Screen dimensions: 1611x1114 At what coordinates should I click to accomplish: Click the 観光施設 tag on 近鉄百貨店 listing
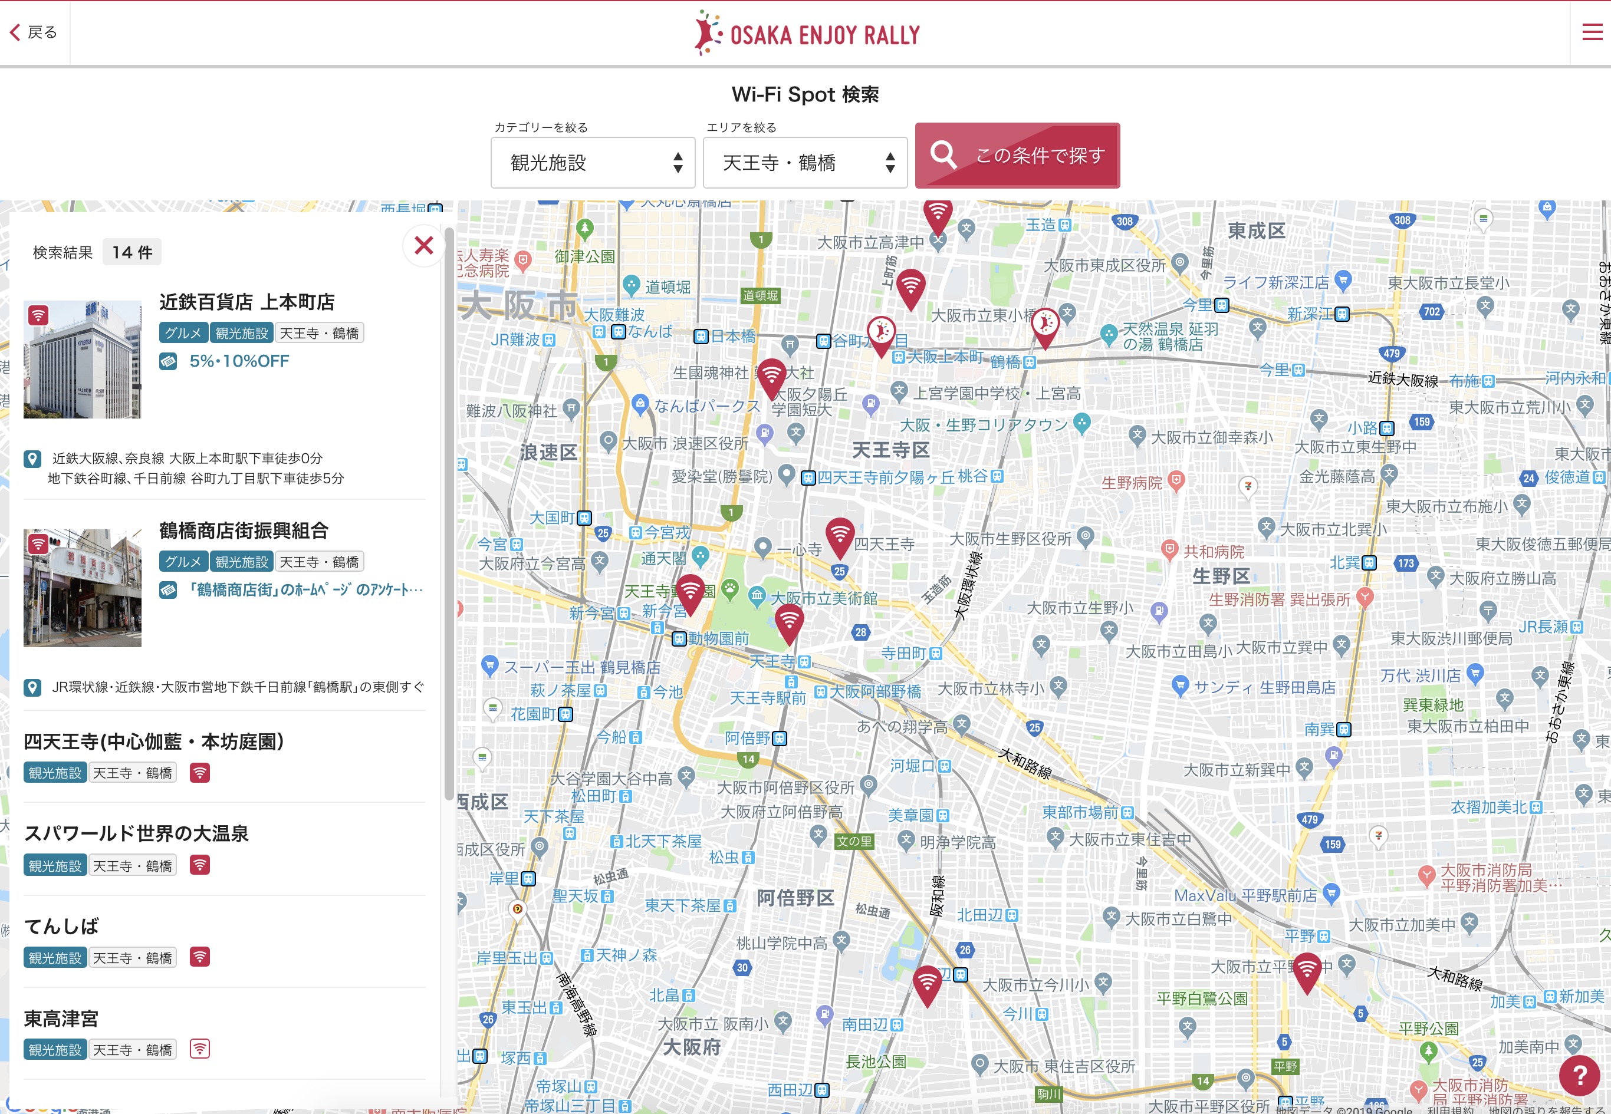click(x=242, y=333)
